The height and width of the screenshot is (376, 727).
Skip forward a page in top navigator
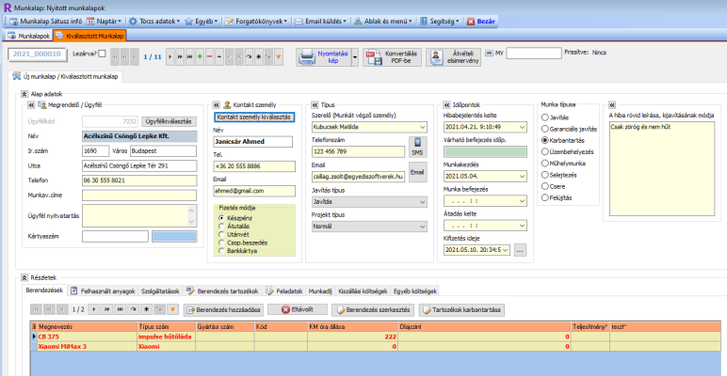[x=180, y=56]
